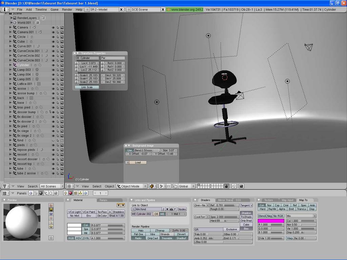Select the flat plane preview type icon
Screen dimensions: 347x260
pos(51,205)
